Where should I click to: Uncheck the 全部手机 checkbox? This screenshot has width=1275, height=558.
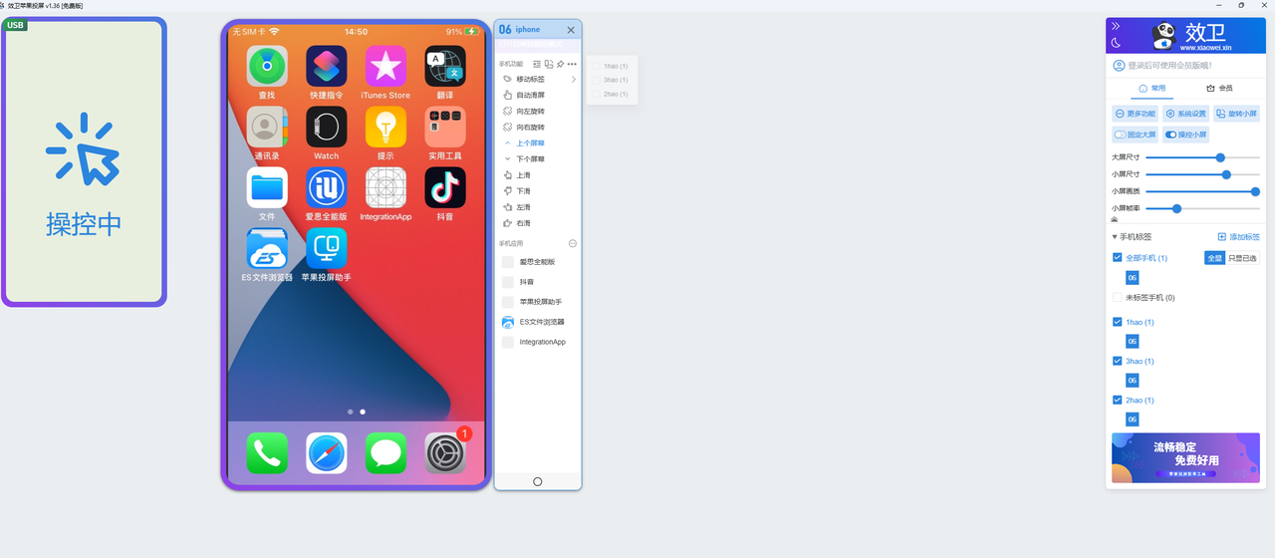(x=1118, y=258)
